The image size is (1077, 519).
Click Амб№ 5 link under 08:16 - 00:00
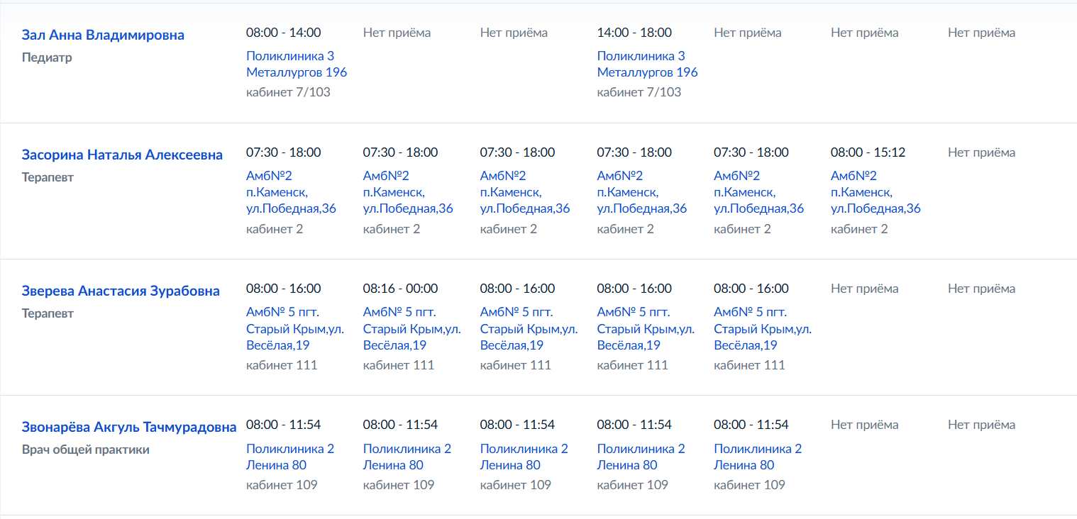(x=412, y=328)
